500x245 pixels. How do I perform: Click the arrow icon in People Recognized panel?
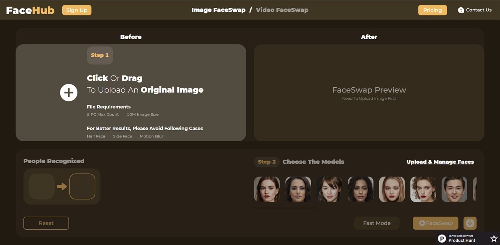(62, 186)
